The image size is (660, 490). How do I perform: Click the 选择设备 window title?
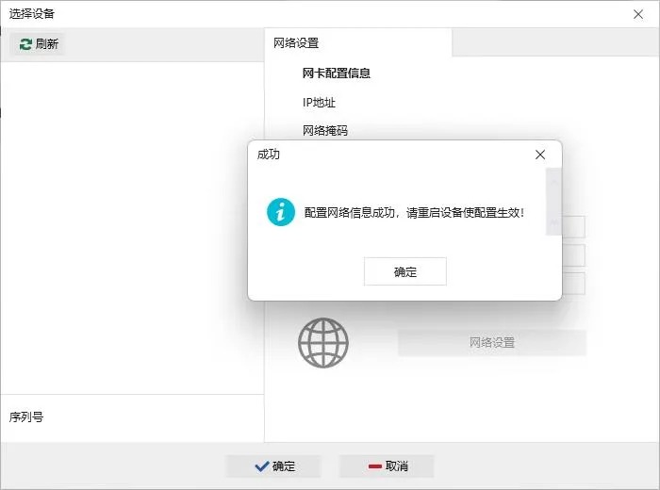click(x=31, y=14)
